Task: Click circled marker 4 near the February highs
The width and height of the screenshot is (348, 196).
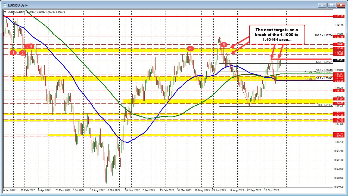Action: pos(31,46)
